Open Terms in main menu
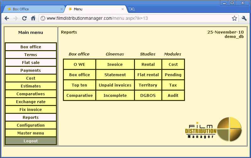 click(x=31, y=55)
